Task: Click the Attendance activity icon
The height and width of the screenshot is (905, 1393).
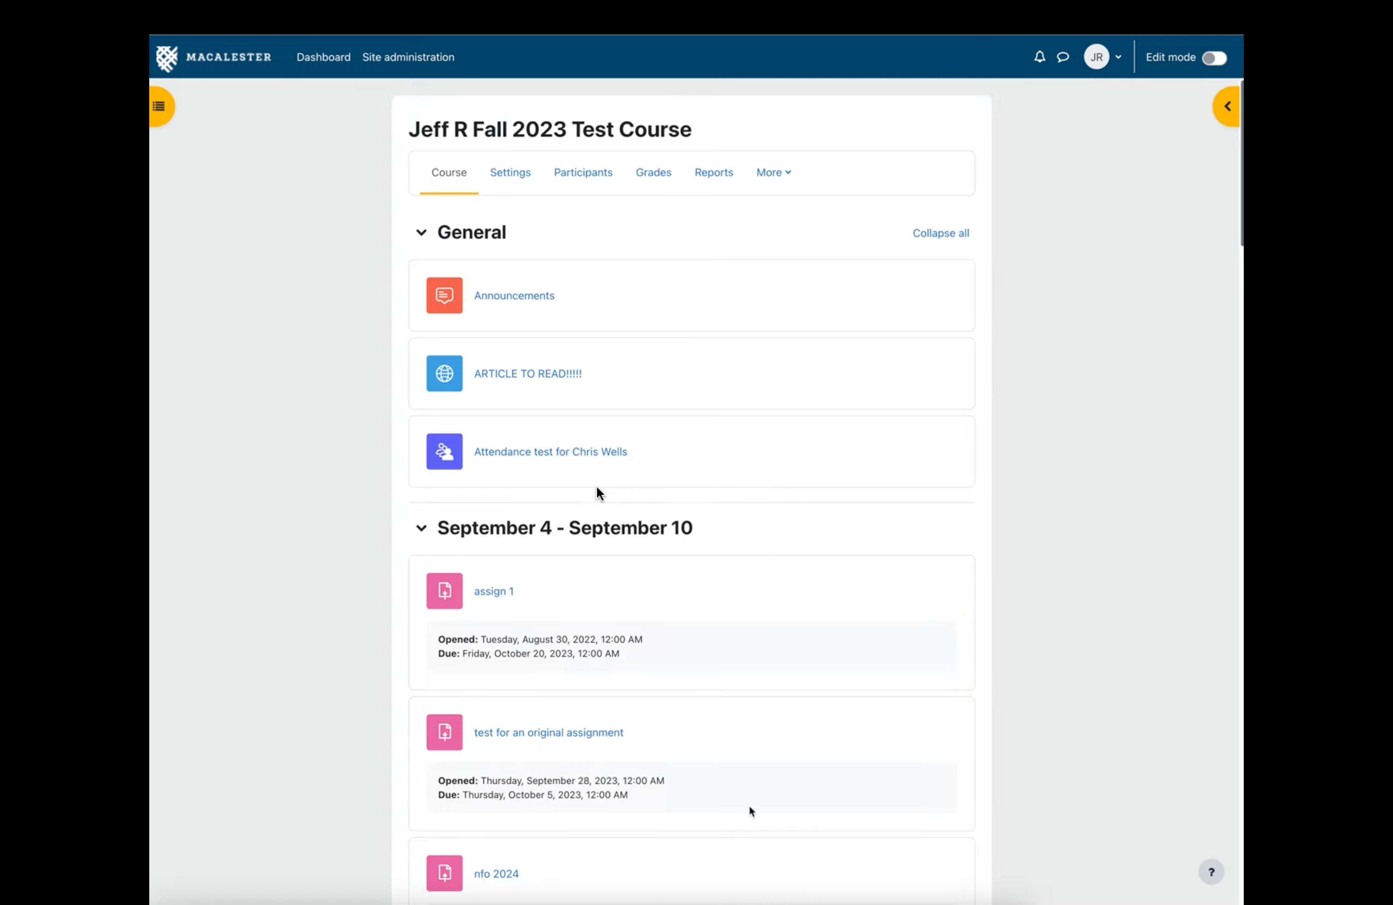Action: pyautogui.click(x=444, y=451)
